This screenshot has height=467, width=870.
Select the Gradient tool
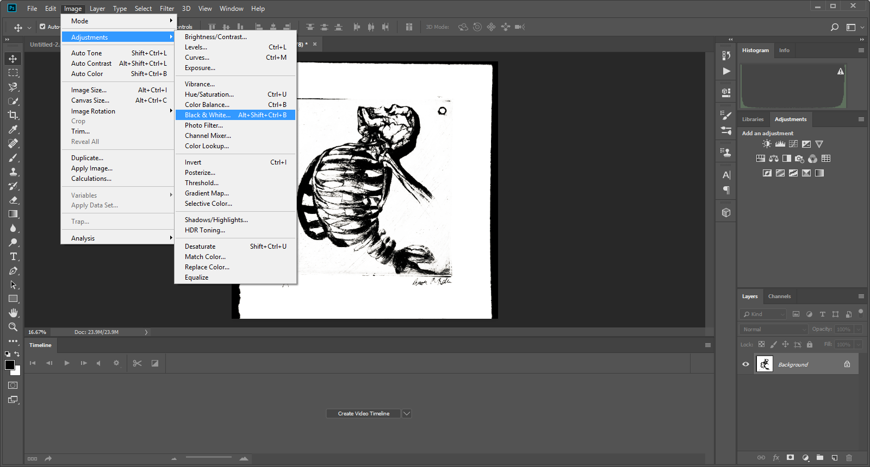coord(13,214)
